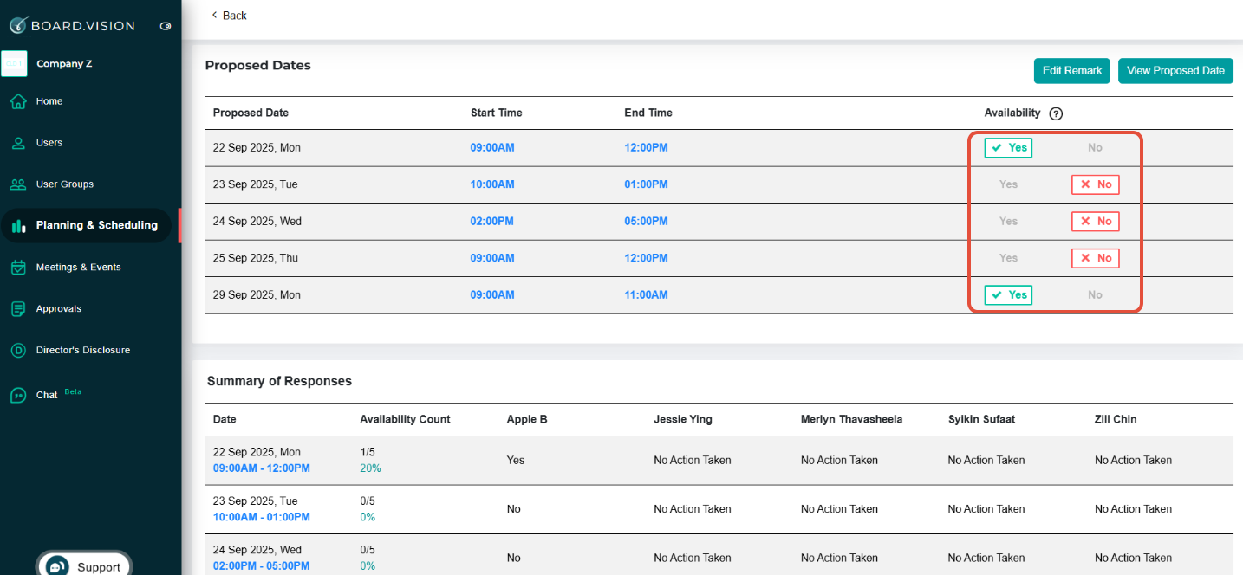
Task: Click the Edit Remark button
Action: pyautogui.click(x=1072, y=71)
